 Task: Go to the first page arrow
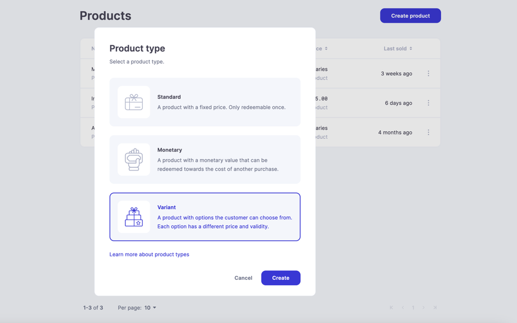(x=392, y=307)
